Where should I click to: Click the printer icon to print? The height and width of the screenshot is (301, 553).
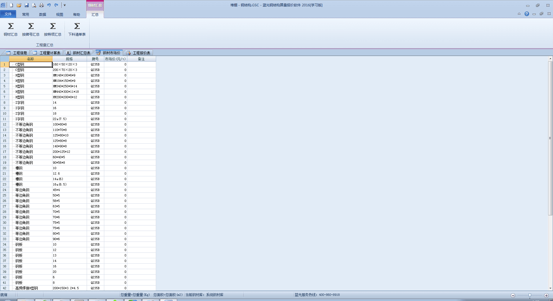41,5
